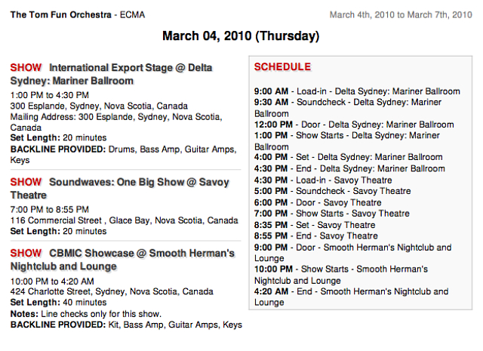Click the red SCHEDULE heading
483x351 pixels.
tap(282, 67)
